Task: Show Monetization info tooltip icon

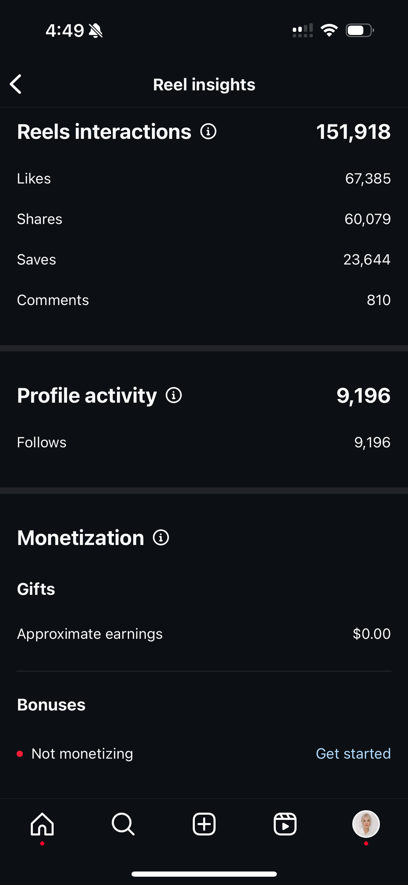Action: click(161, 538)
